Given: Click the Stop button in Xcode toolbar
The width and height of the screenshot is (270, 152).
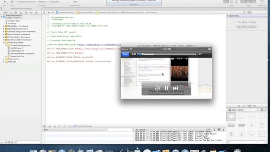Looking at the screenshot, I should point(12,2).
